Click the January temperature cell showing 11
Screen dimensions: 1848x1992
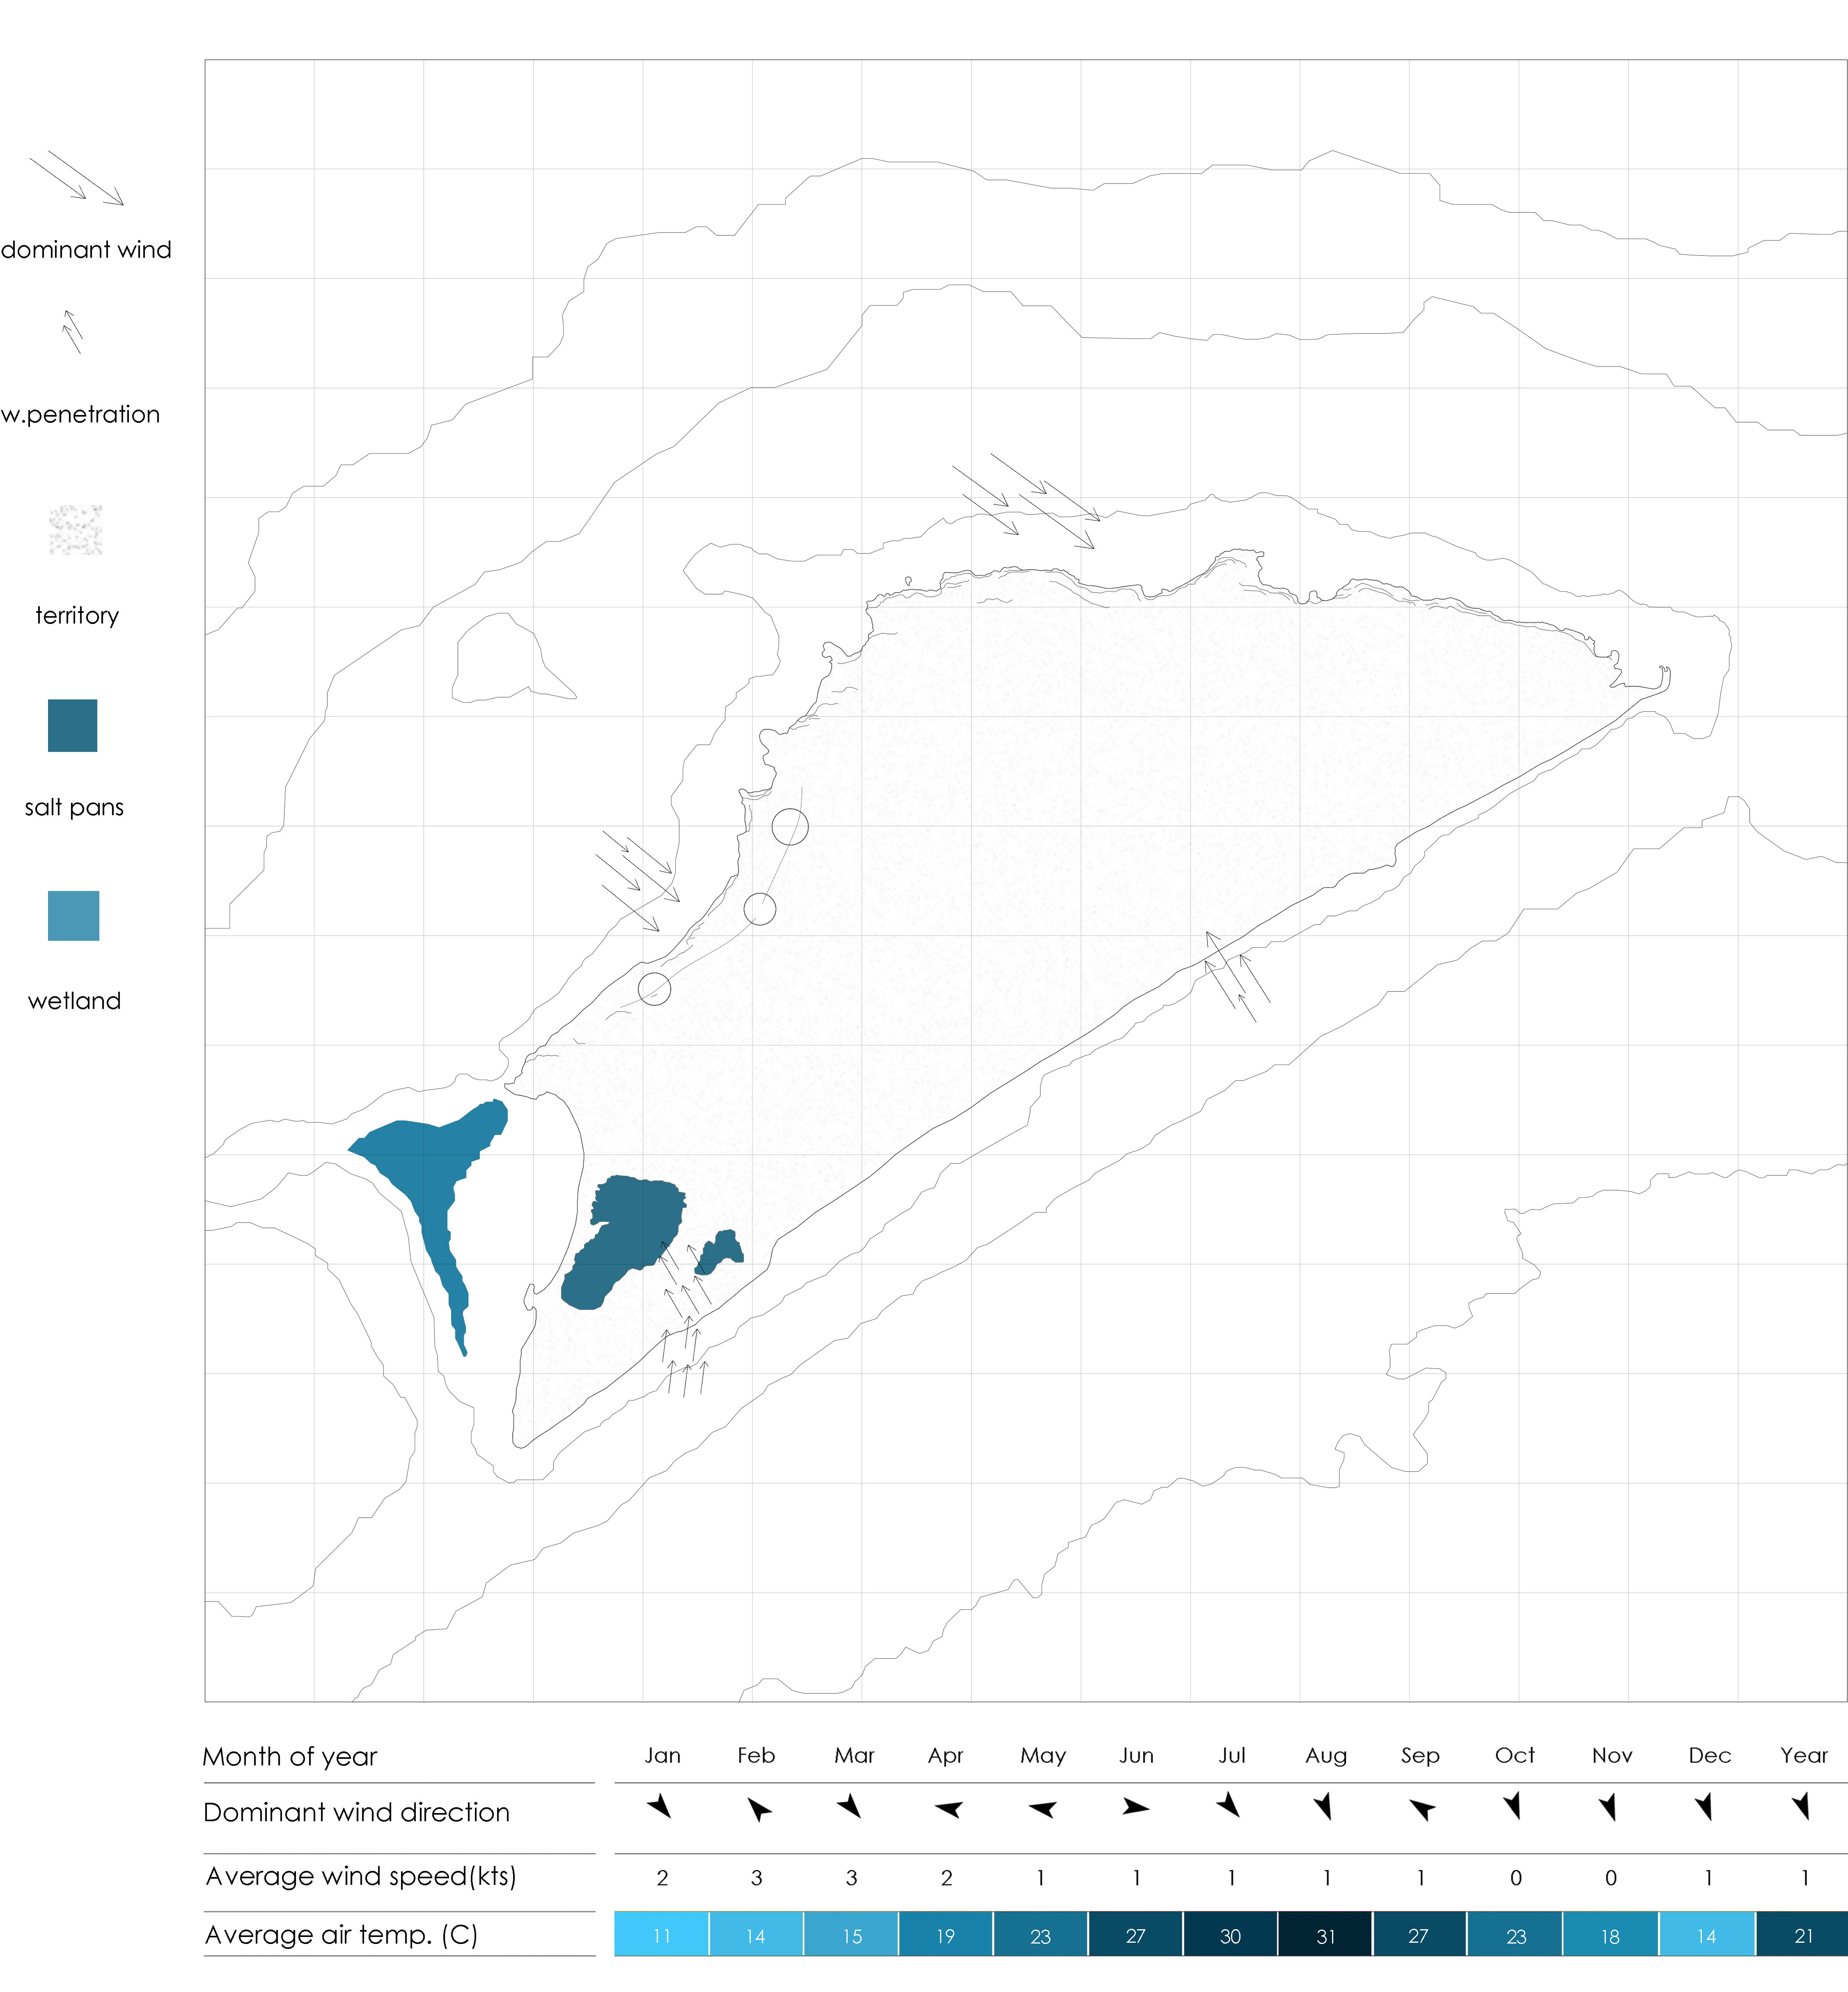[661, 1934]
